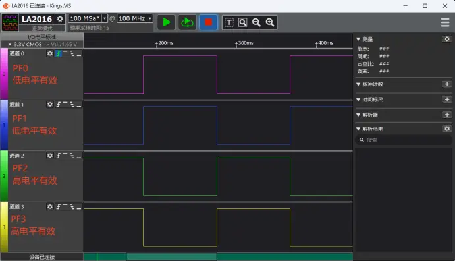455x261 pixels.
Task: Click the I/O电平标准 header label
Action: pyautogui.click(x=41, y=37)
